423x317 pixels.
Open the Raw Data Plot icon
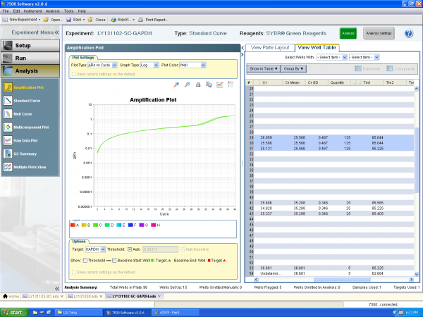8,140
